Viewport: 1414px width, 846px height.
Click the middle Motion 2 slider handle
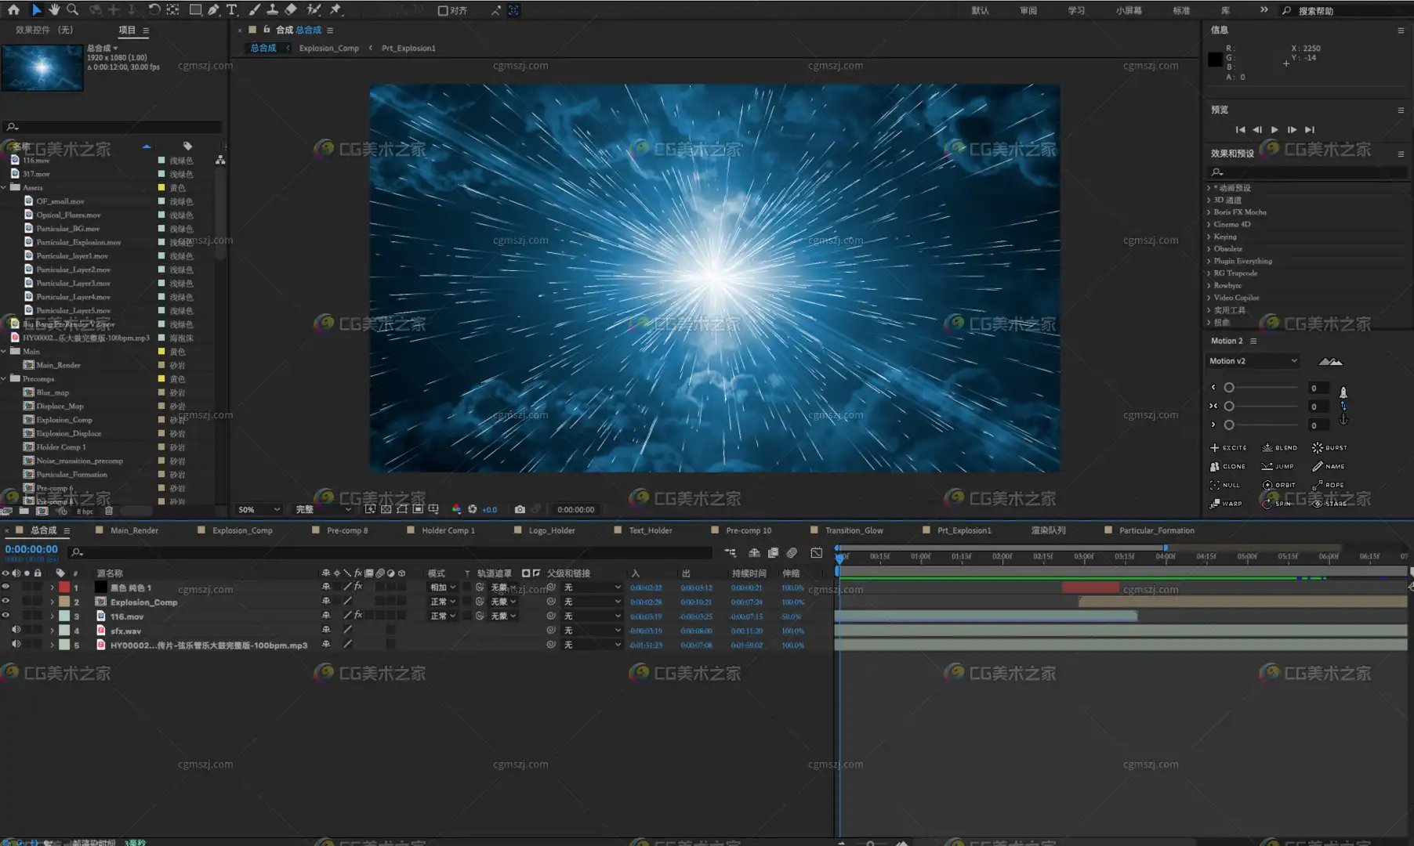(1229, 407)
